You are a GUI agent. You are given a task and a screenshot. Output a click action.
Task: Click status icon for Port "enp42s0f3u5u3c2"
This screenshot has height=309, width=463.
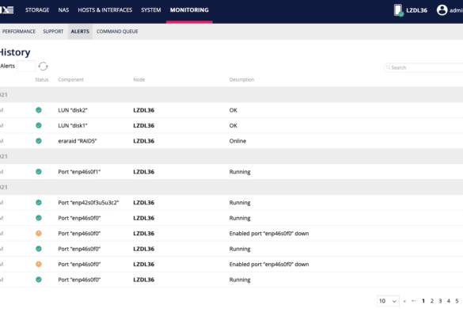tap(39, 203)
